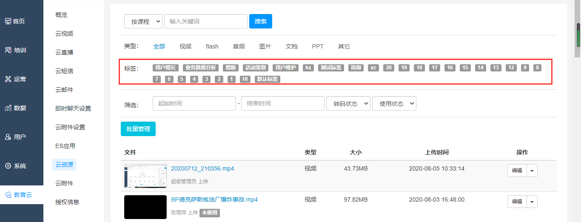Screen dimensions: 581x222
Task: Click the BP德克萨斯炼油厂爆炸事故 black thumbnail
Action: pyautogui.click(x=145, y=207)
